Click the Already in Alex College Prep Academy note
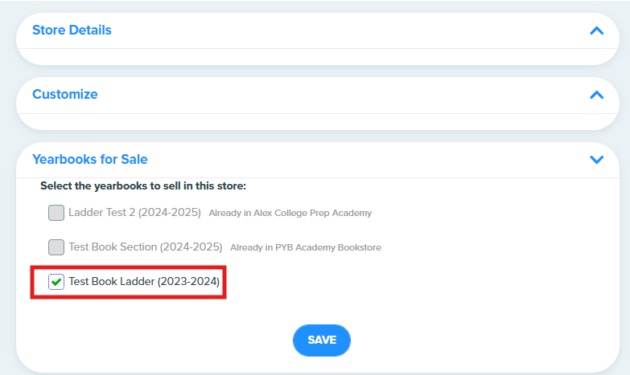This screenshot has width=630, height=375. [x=290, y=213]
